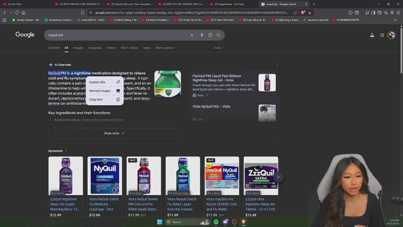Click the Related images icon in popup
The image size is (403, 227).
click(118, 91)
